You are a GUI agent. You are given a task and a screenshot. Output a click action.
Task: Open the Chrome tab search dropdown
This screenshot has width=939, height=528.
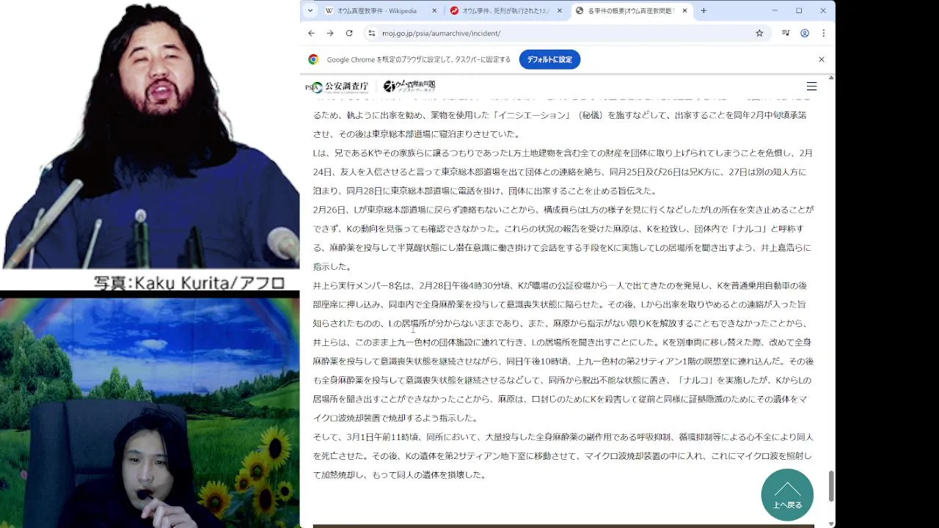[x=310, y=11]
